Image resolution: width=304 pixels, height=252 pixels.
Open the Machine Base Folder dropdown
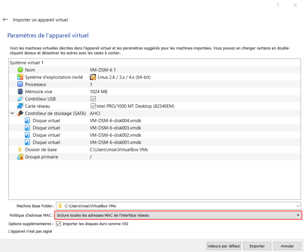coord(298,206)
